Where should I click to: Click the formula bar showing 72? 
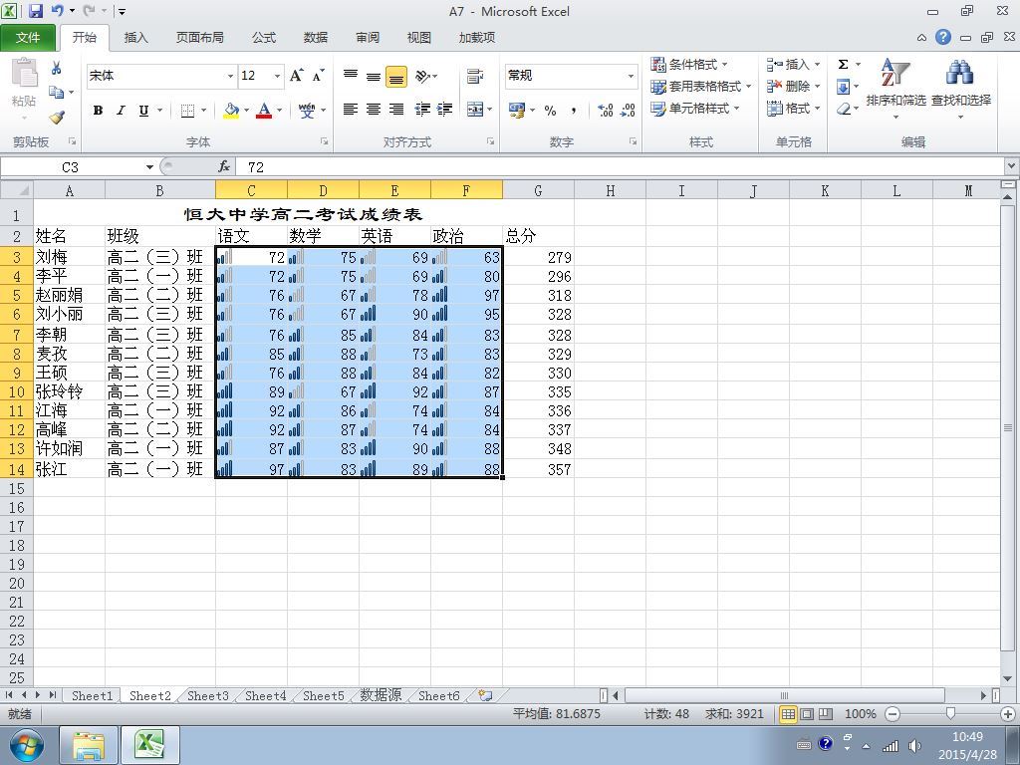pos(622,167)
